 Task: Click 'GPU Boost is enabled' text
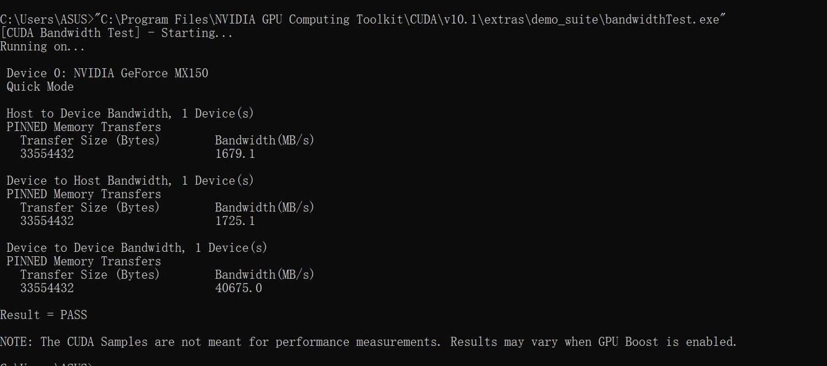tap(667, 342)
